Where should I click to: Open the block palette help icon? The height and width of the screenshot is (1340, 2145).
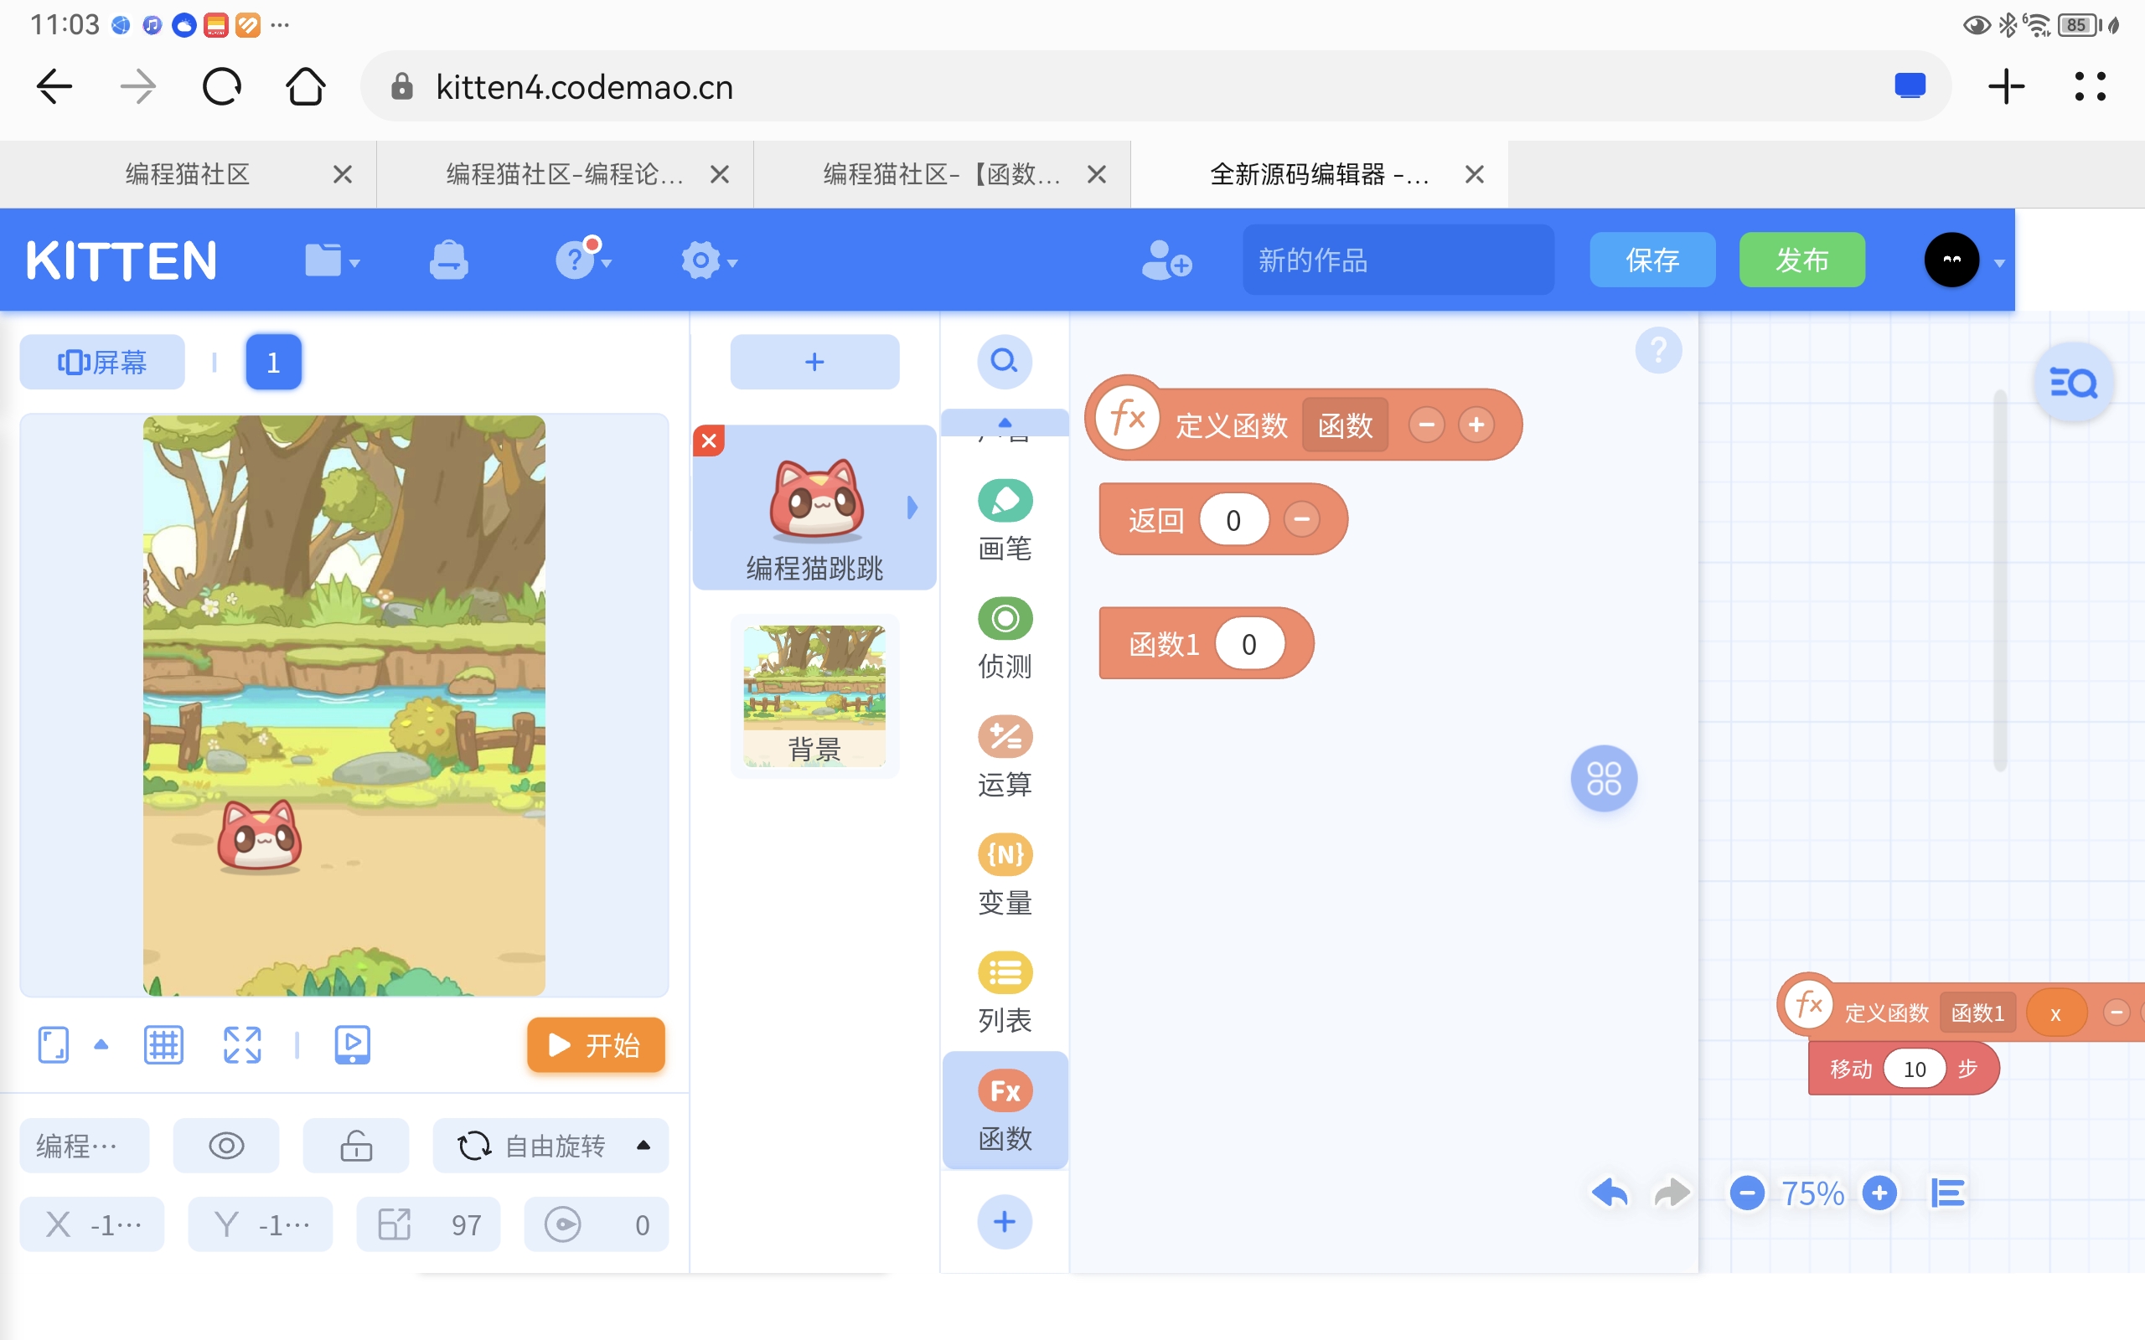[1658, 350]
